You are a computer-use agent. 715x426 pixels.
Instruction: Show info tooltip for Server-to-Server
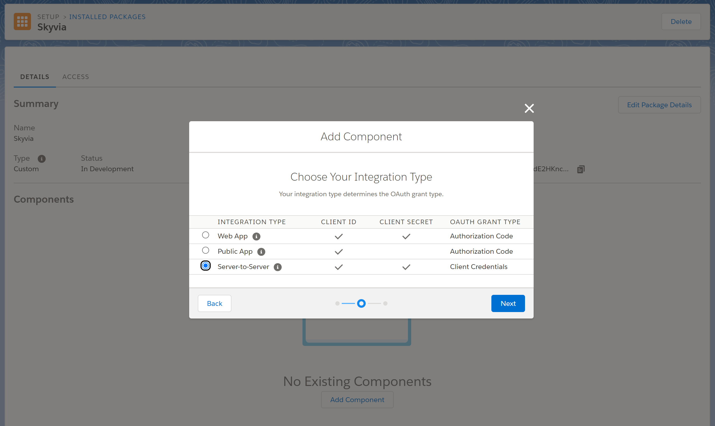(278, 267)
